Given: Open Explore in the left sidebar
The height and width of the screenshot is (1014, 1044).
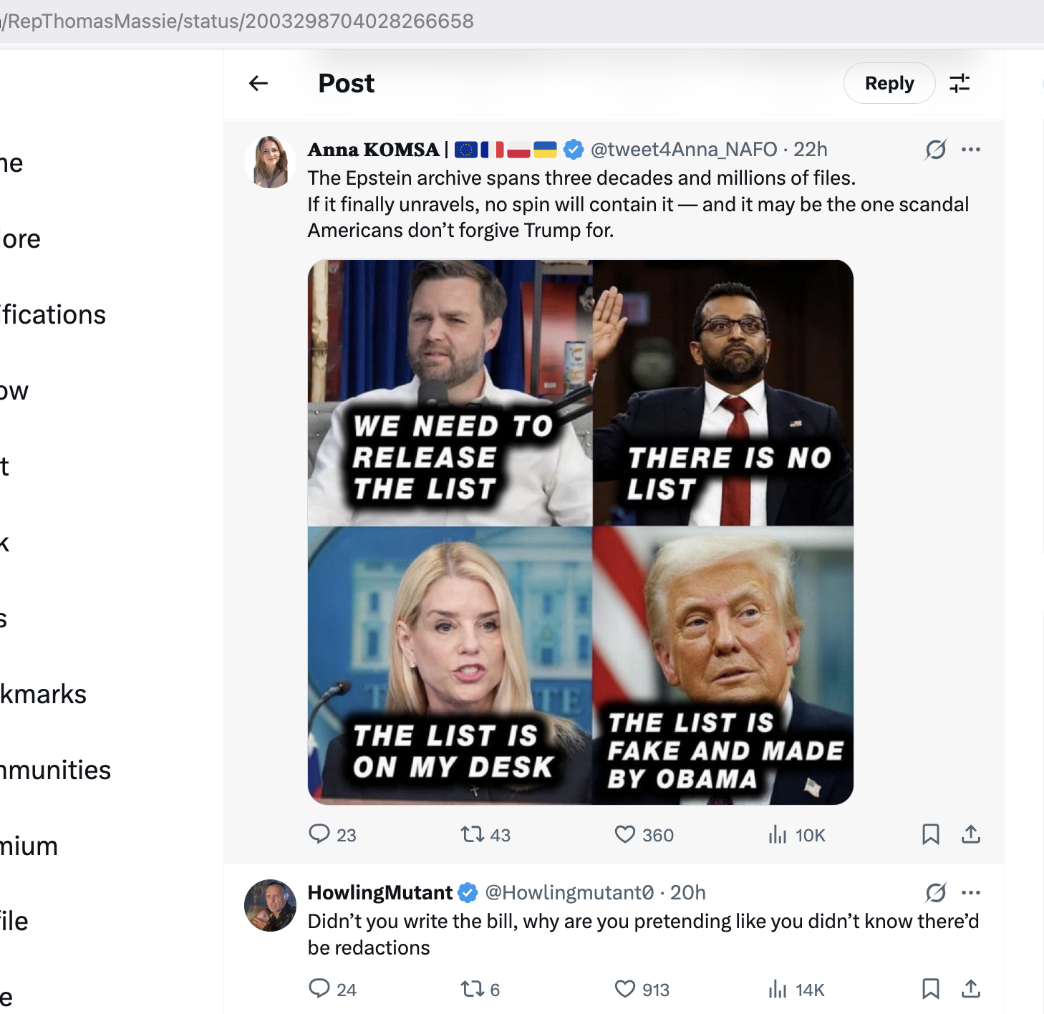Looking at the screenshot, I should point(20,239).
